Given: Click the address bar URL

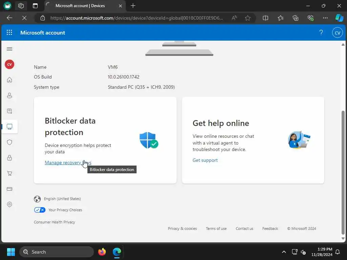Looking at the screenshot, I should click(x=137, y=18).
